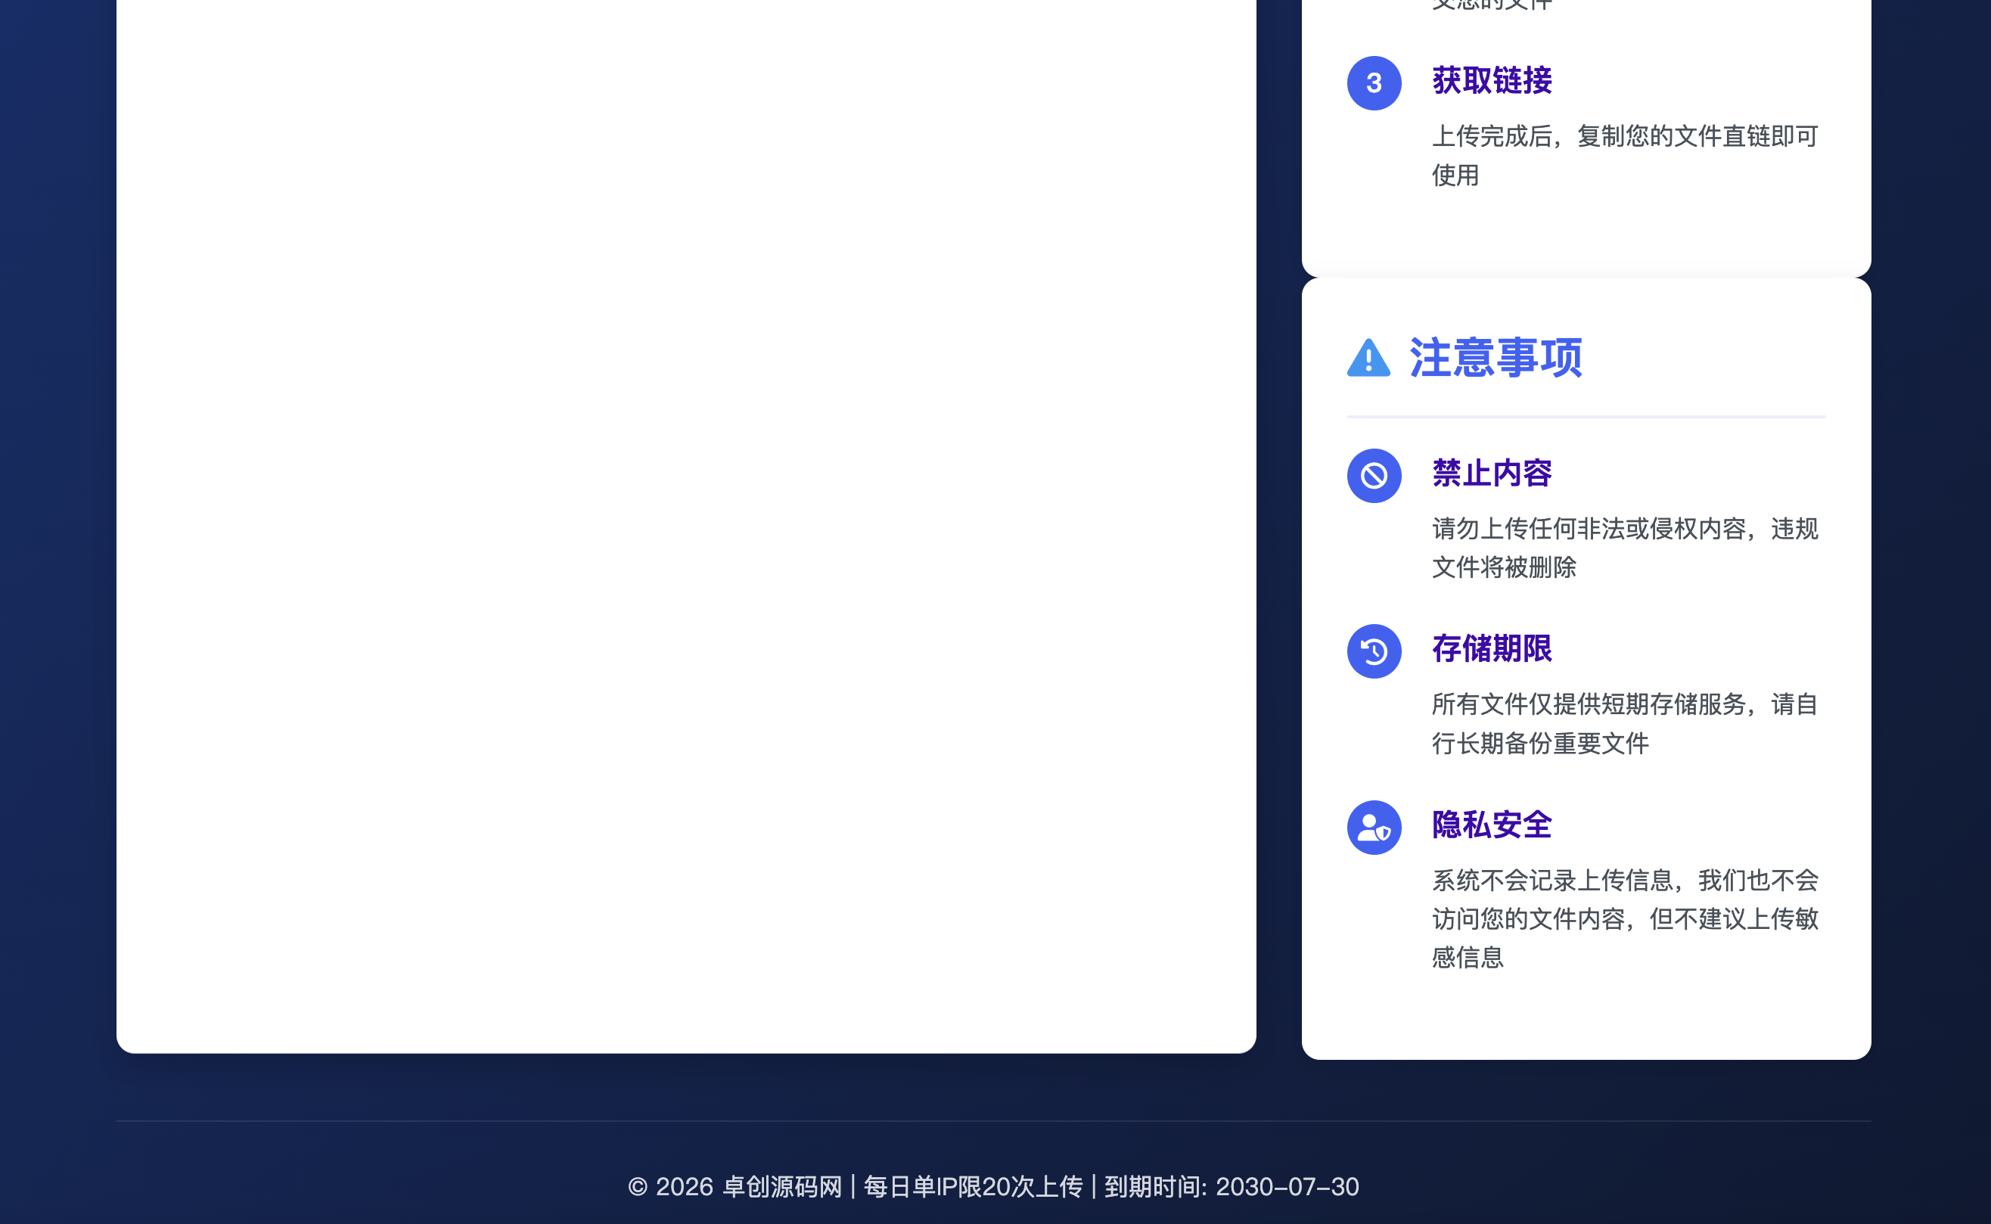Select the 存储期限 heading
This screenshot has height=1224, width=1991.
point(1492,648)
